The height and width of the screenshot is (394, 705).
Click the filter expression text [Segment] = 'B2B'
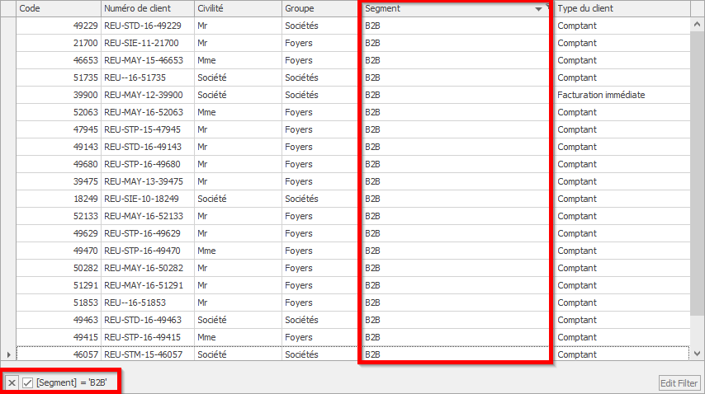point(72,382)
